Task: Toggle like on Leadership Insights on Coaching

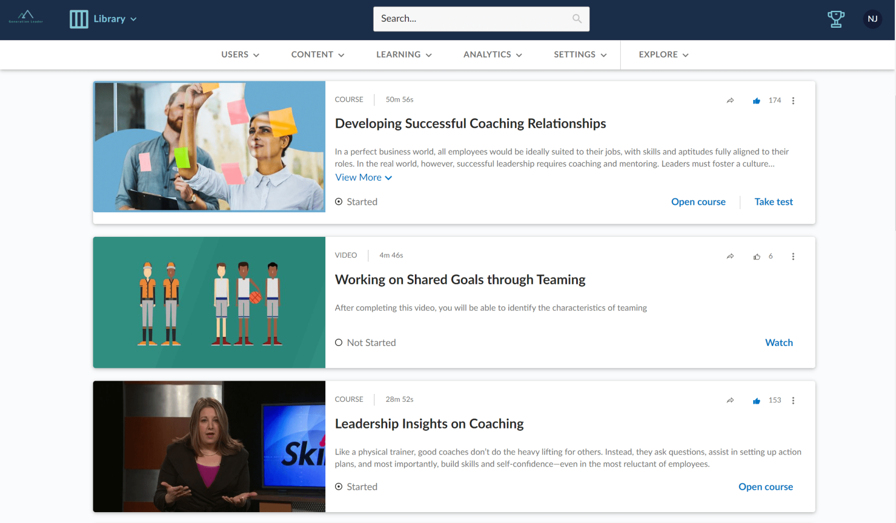Action: coord(756,400)
